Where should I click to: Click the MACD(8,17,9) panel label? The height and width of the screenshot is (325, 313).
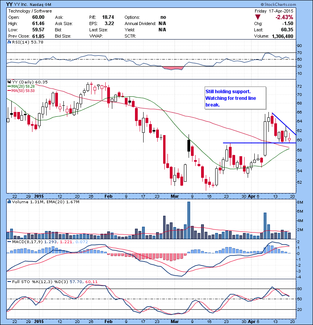click(x=27, y=242)
